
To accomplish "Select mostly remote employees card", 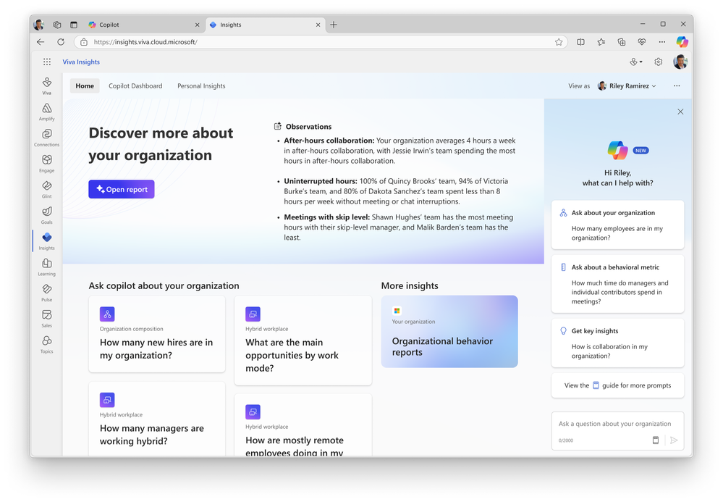I will tap(303, 425).
